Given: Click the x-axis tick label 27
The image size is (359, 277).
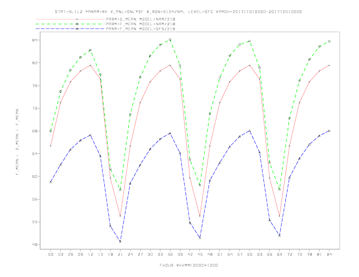Looking at the screenshot, I should tap(140, 254).
